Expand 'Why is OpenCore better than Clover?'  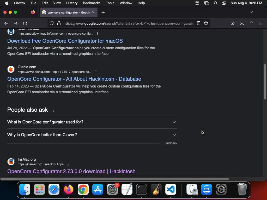92,135
